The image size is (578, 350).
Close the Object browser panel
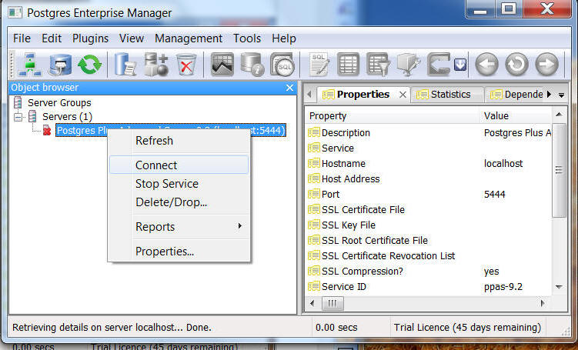[x=289, y=88]
